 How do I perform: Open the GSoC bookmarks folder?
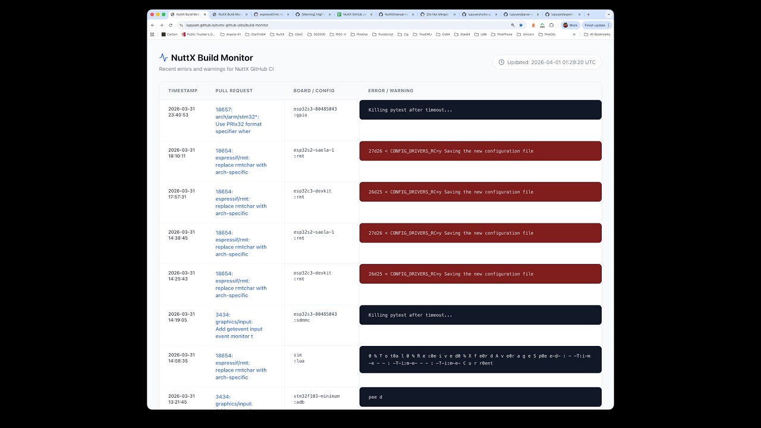[296, 34]
